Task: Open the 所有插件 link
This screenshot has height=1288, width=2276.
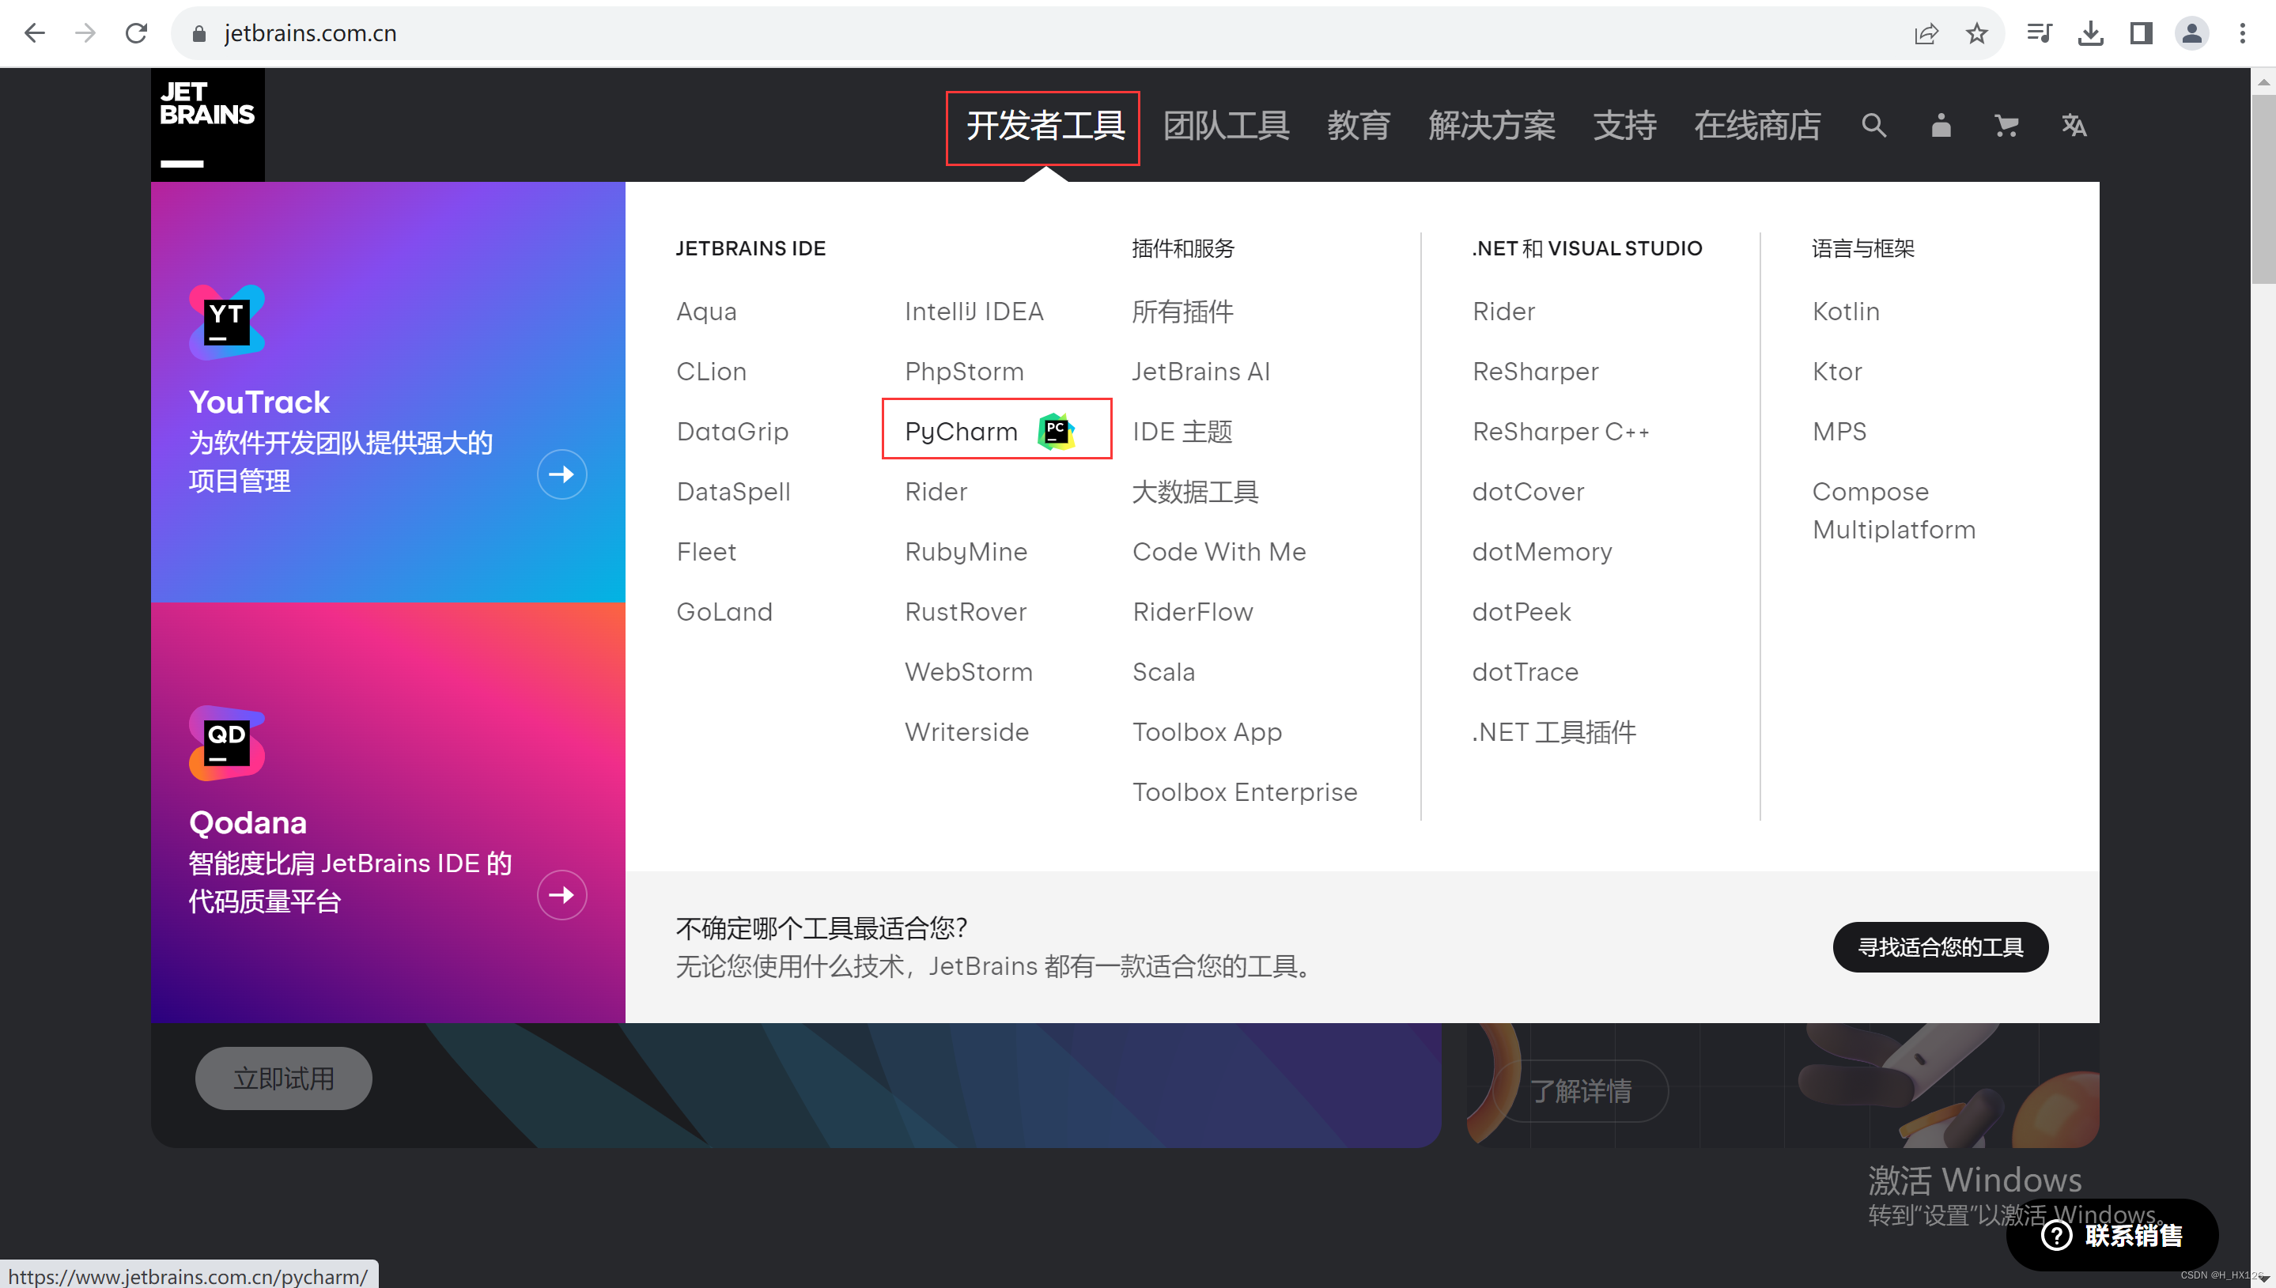Action: click(1182, 312)
